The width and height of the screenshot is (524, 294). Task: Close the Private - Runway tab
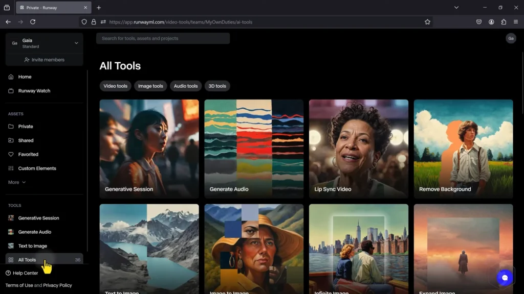click(85, 7)
